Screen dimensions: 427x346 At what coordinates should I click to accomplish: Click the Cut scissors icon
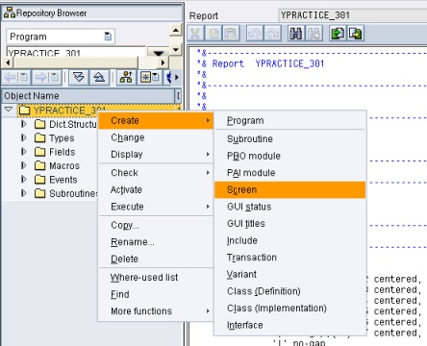pos(195,34)
